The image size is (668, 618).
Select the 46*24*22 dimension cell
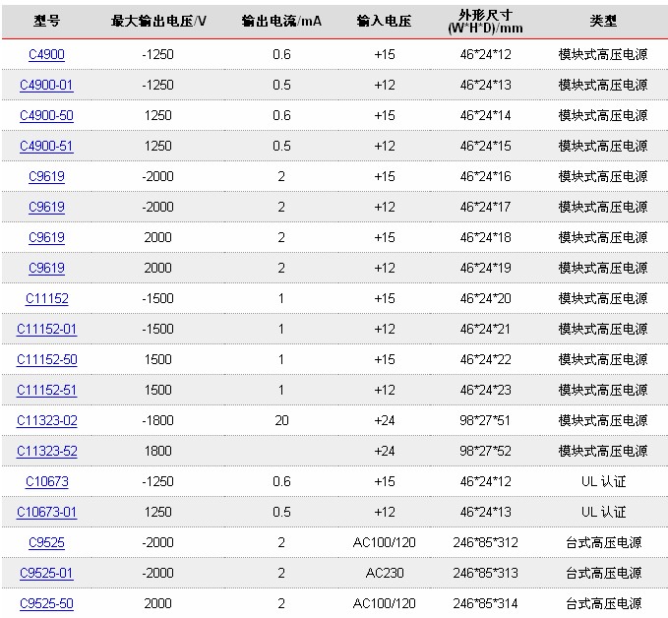click(x=485, y=360)
